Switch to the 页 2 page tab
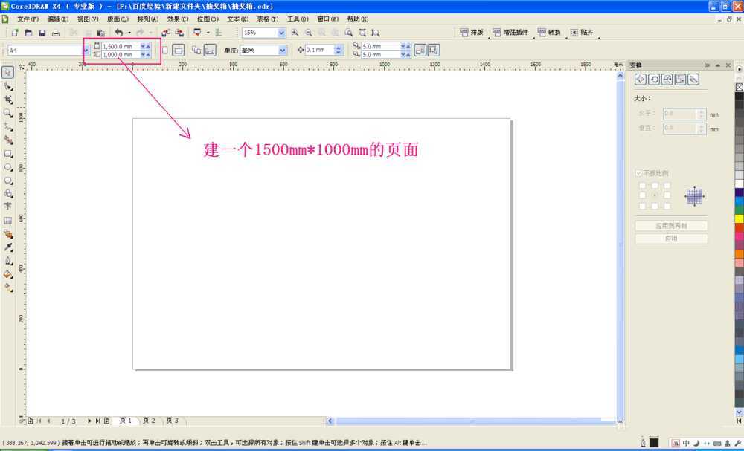The width and height of the screenshot is (744, 451). coord(148,420)
